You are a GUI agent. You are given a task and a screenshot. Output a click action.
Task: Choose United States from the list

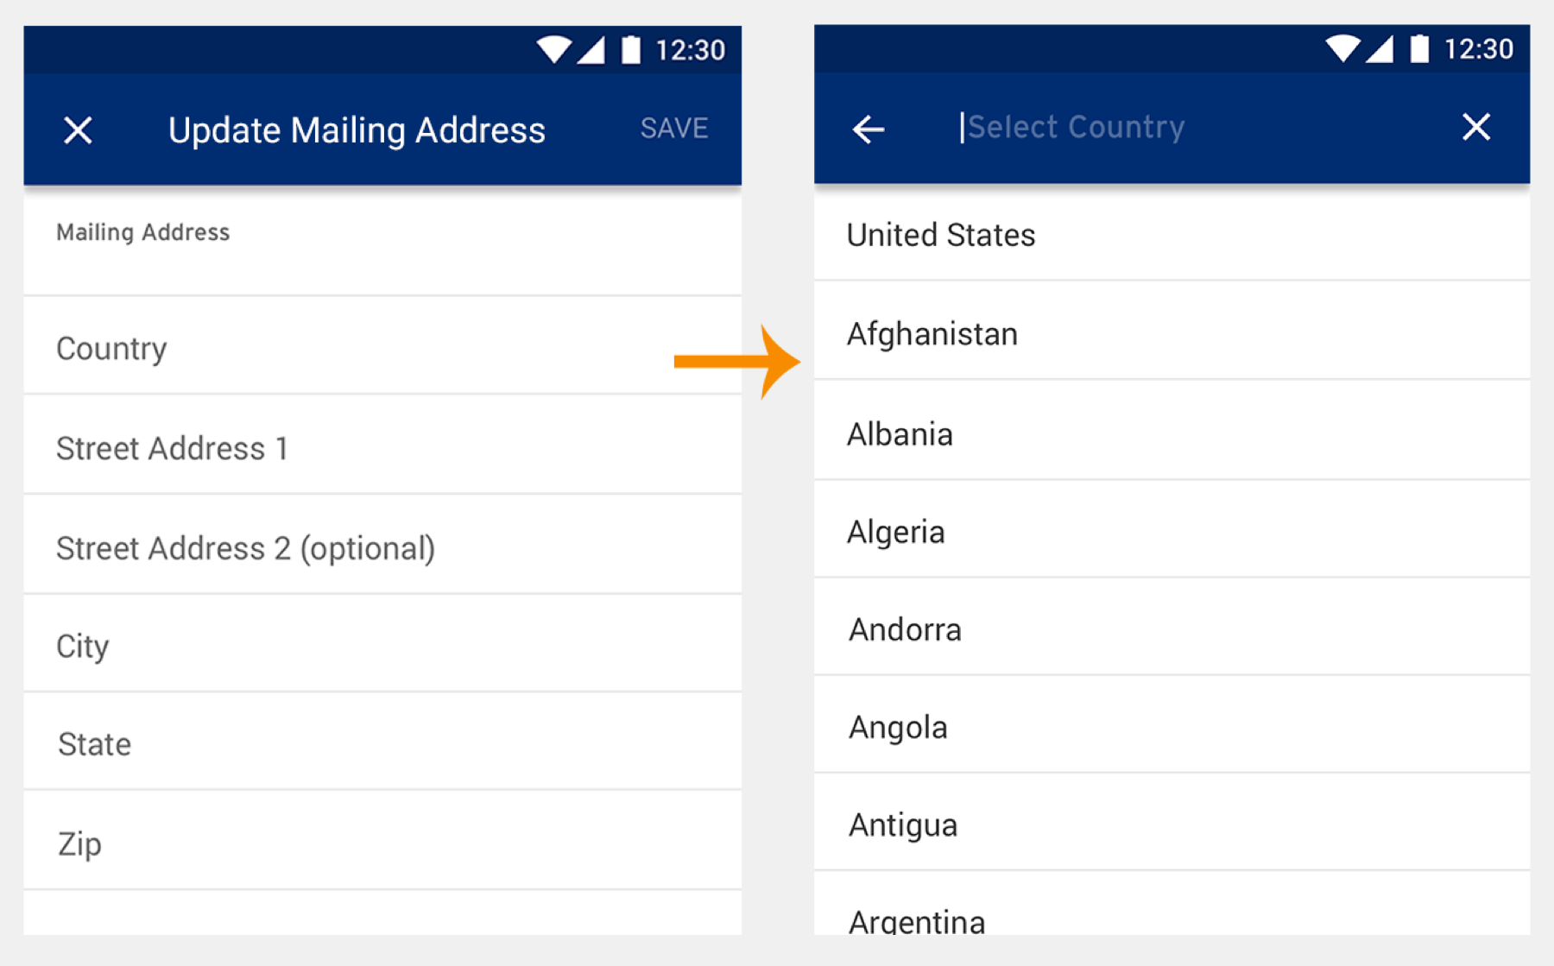[1171, 235]
